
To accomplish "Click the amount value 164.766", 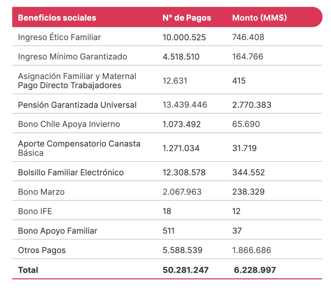I will [248, 56].
